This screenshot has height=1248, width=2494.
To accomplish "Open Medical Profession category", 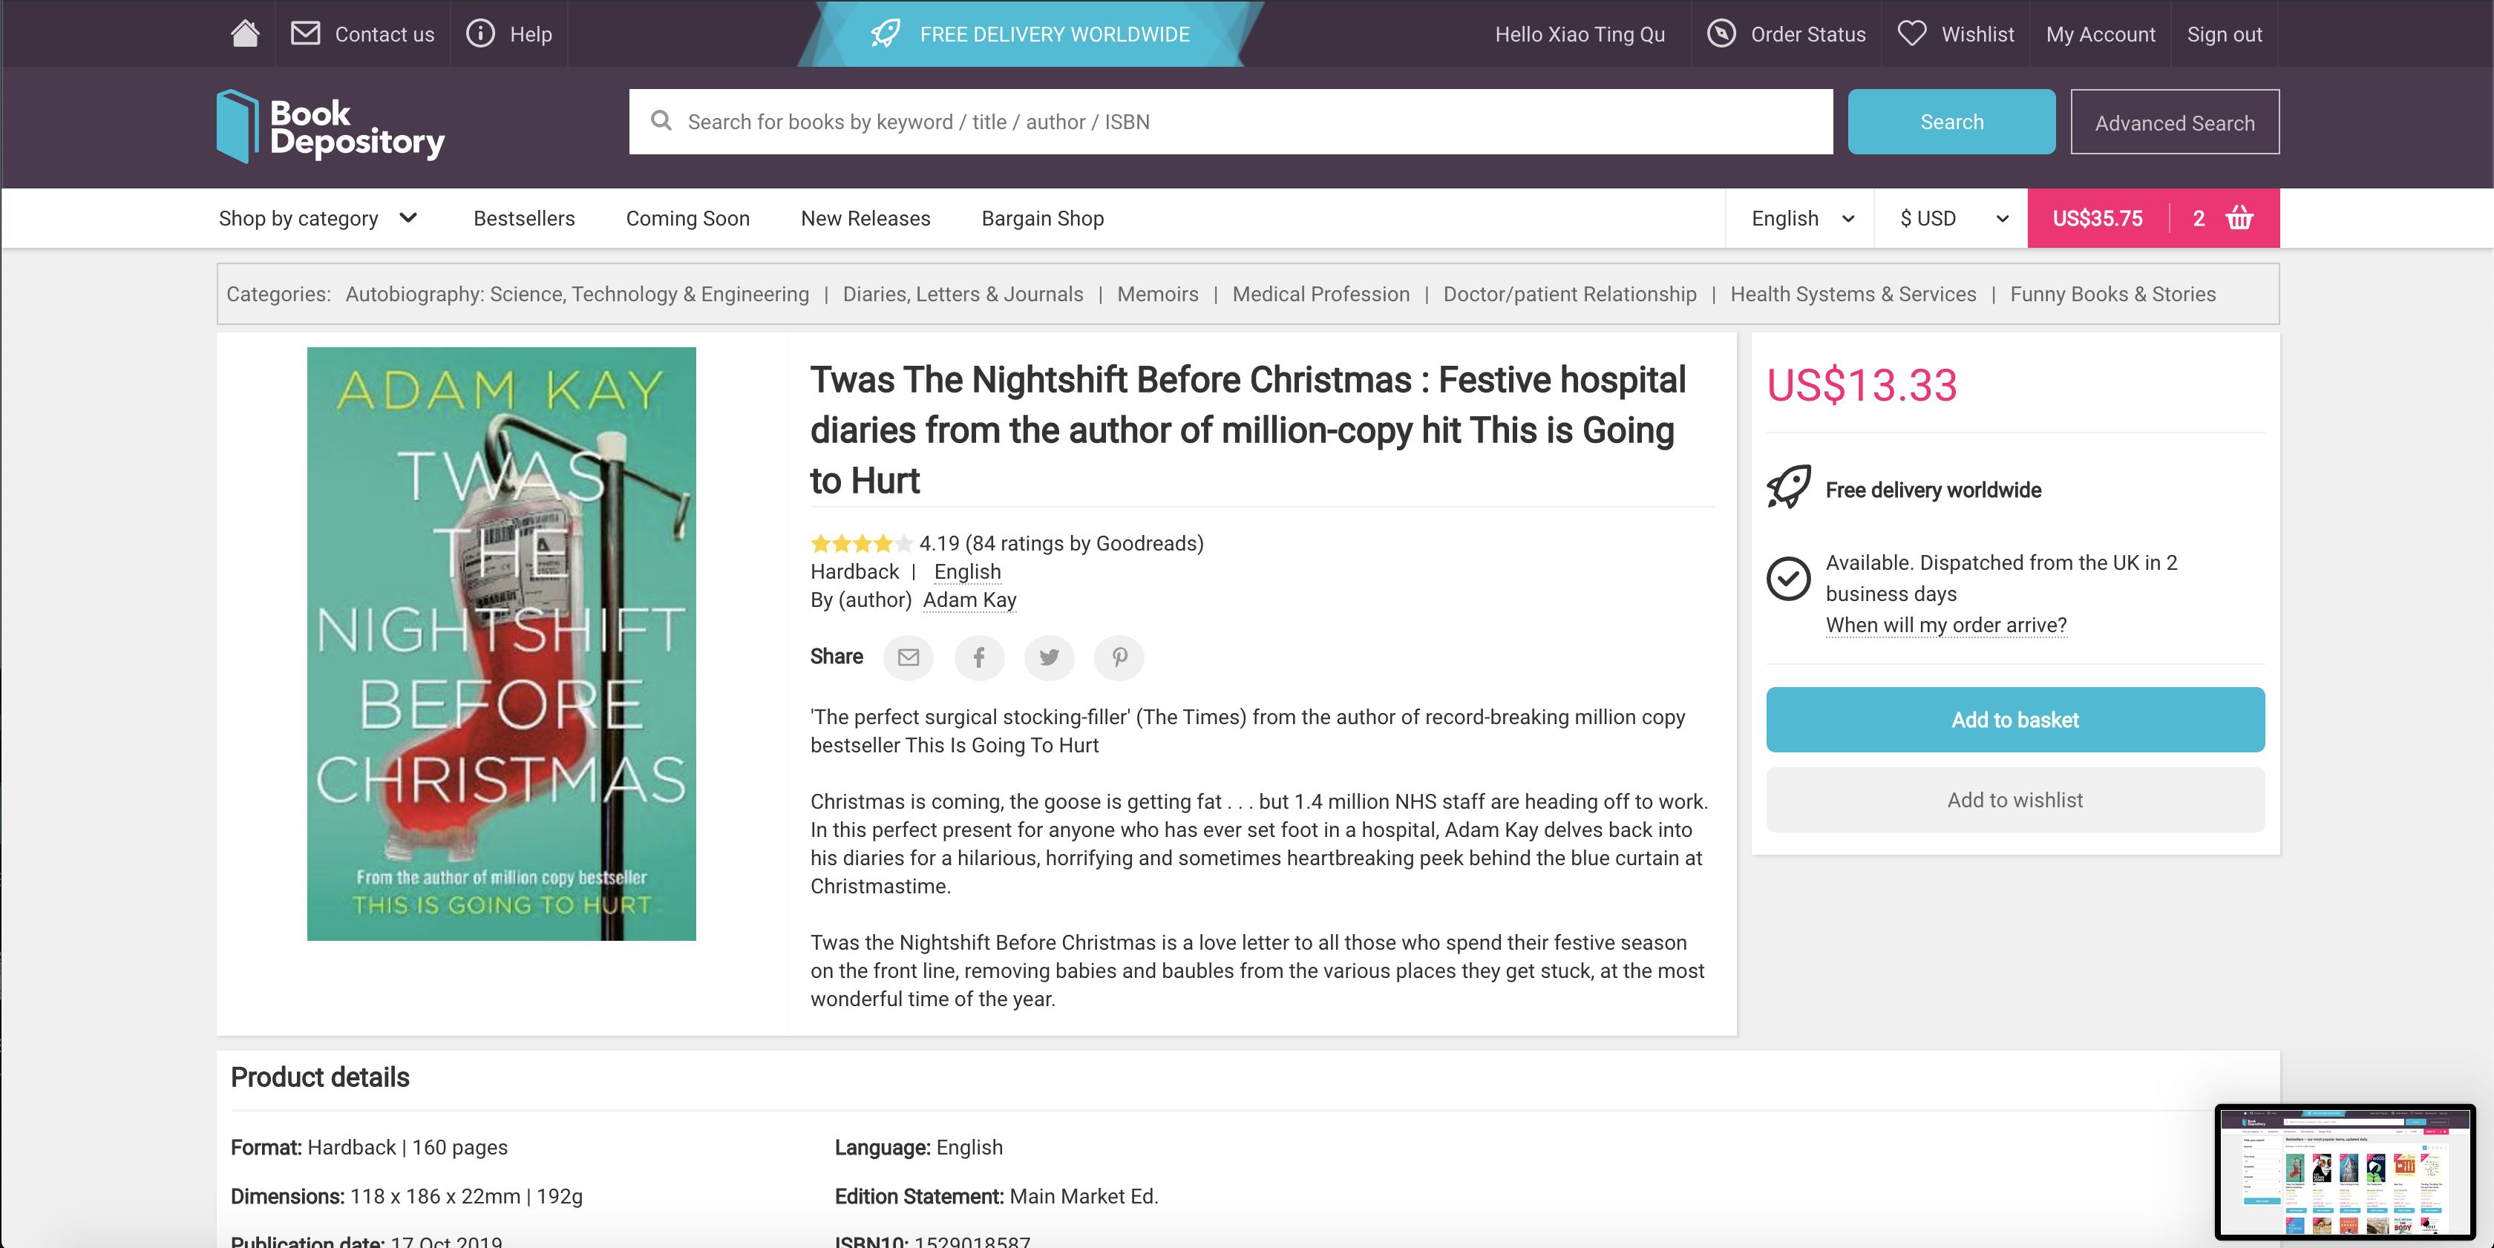I will (1320, 294).
